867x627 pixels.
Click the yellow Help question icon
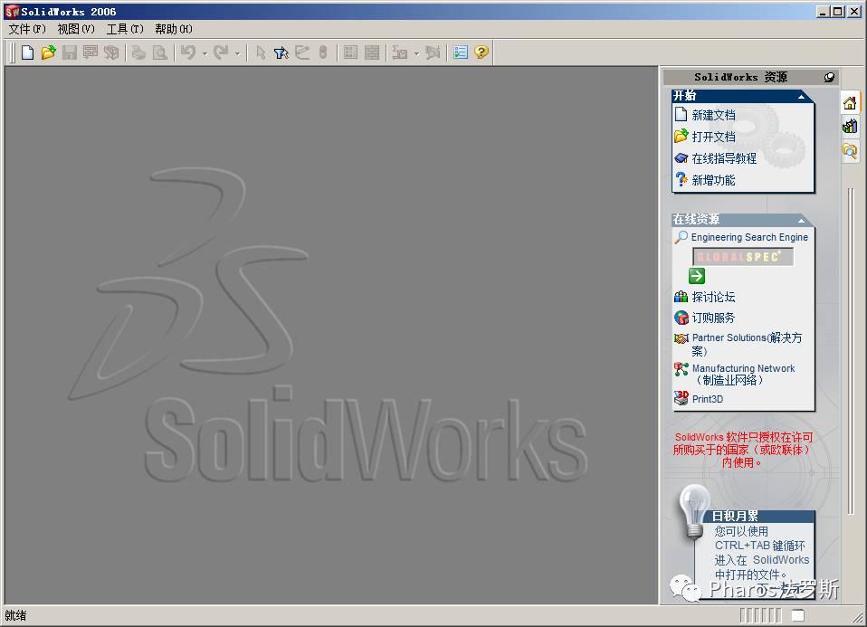[x=481, y=52]
